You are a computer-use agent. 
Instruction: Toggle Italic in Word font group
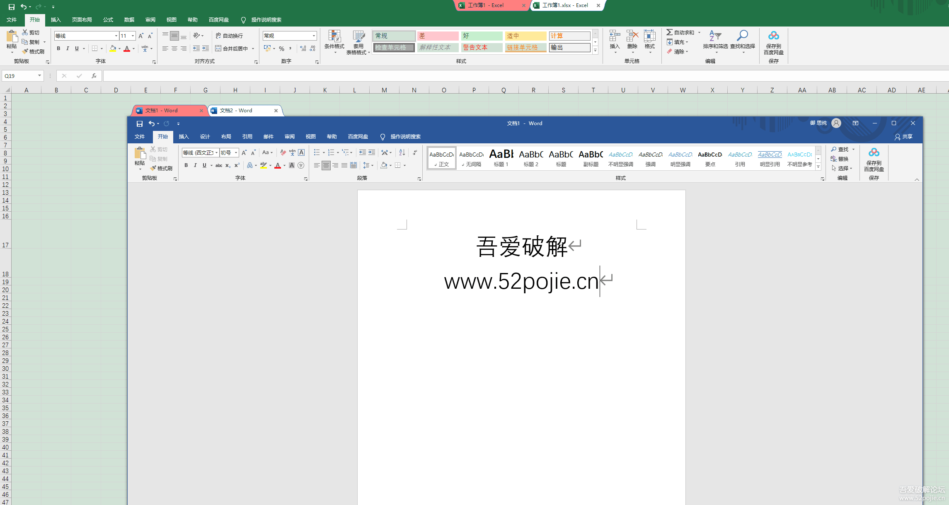click(x=195, y=165)
